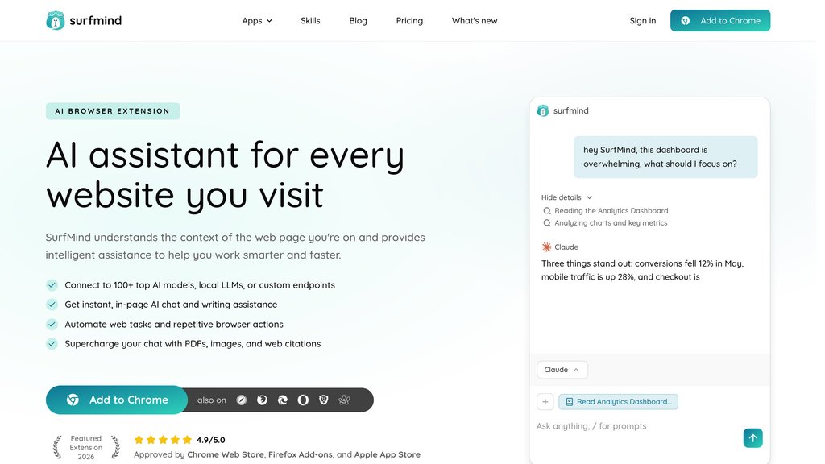
Task: Click the SurfMind understands the context paragraph
Action: (235, 246)
